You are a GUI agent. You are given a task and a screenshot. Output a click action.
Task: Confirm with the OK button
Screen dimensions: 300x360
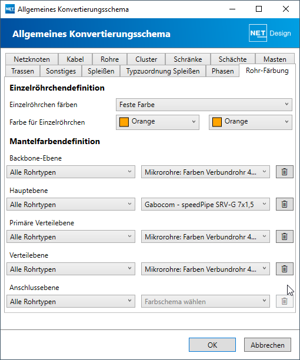point(212,345)
